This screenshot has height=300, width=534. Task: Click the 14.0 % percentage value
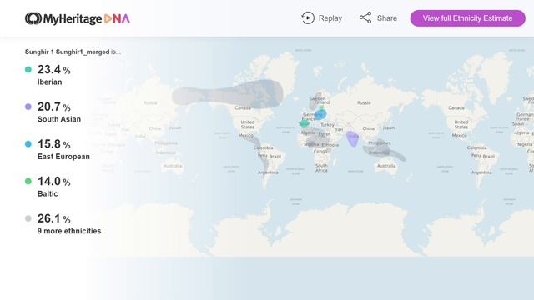(53, 182)
